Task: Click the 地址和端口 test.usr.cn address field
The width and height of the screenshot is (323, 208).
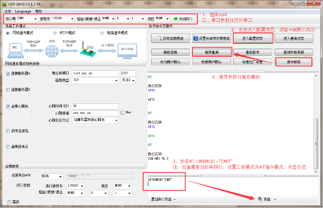Action: click(x=94, y=72)
